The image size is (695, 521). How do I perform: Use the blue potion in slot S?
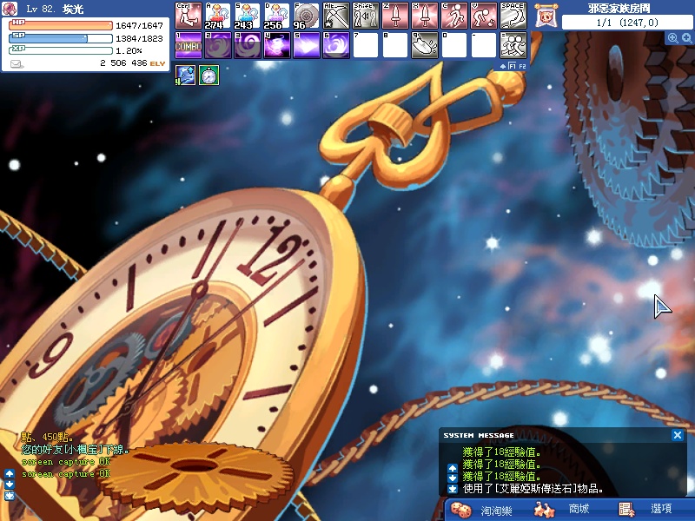coord(248,16)
